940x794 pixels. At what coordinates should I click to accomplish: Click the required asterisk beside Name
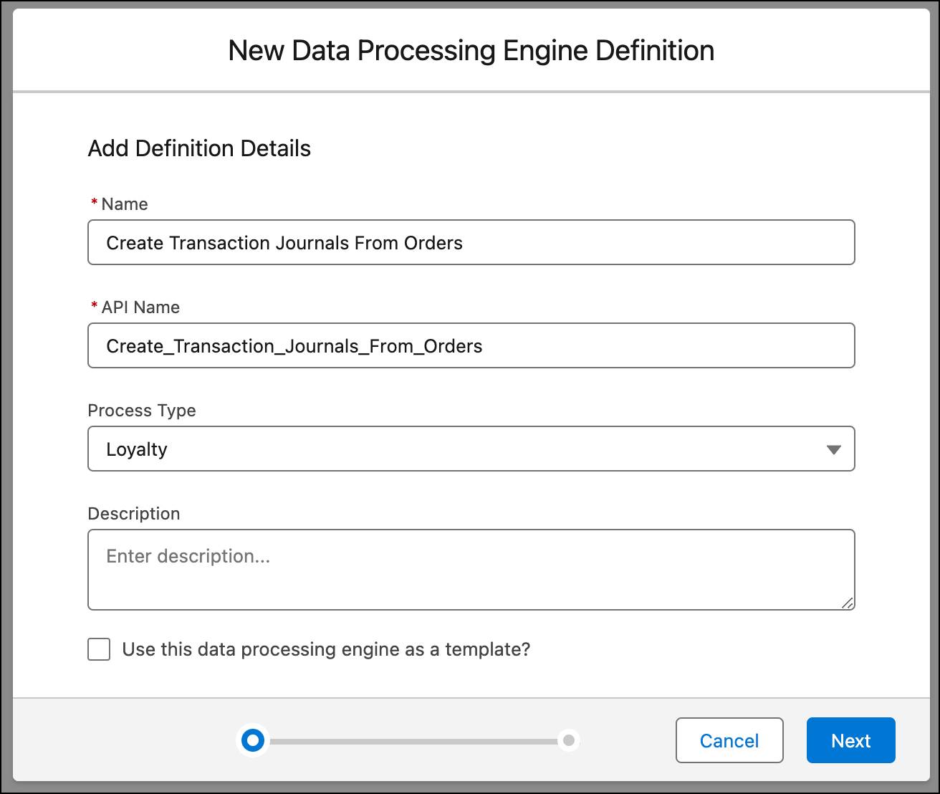(93, 204)
